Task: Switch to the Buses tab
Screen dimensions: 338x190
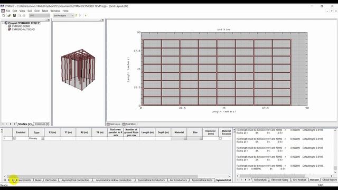Action: pos(38,180)
